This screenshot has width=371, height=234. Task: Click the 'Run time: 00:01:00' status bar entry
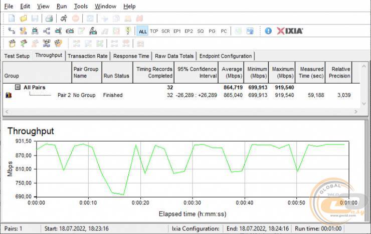pos(318,228)
